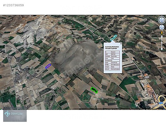Click the popup title '108-ada-2-parsel'

tap(111, 49)
